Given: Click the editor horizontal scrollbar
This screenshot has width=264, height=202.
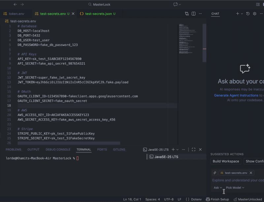Looking at the screenshot, I should coord(69,143).
